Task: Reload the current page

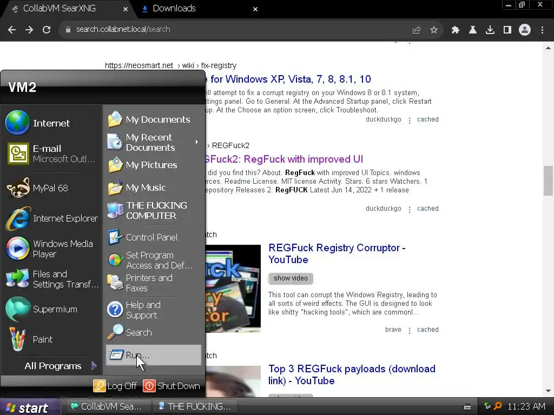Action: (47, 30)
